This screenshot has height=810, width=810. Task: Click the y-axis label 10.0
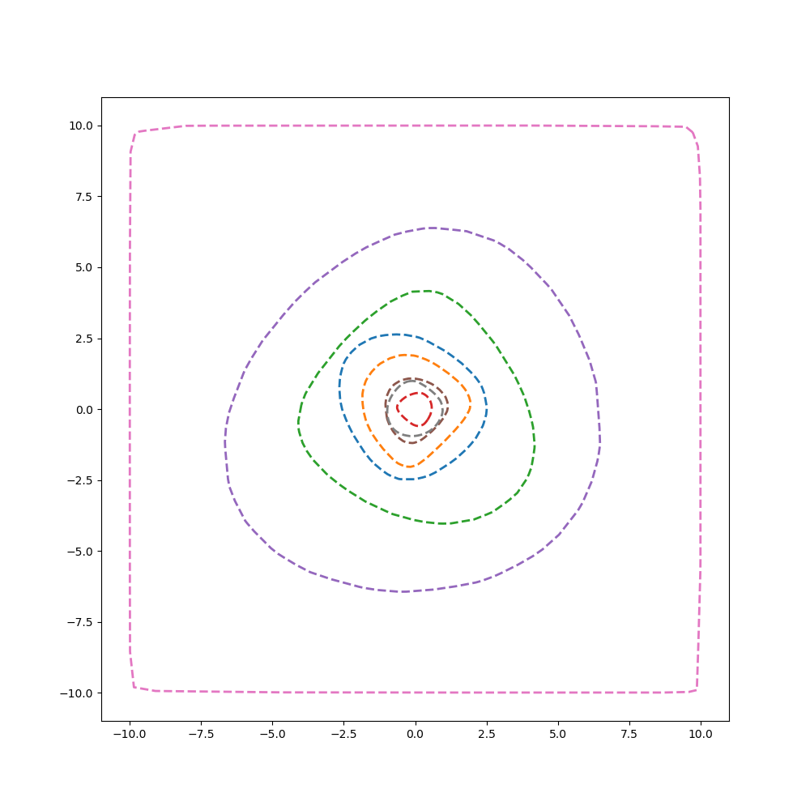click(x=81, y=126)
